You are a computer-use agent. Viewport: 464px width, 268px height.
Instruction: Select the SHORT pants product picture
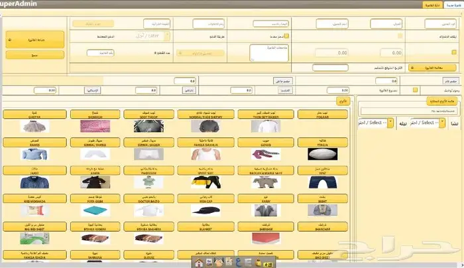[x=322, y=182]
